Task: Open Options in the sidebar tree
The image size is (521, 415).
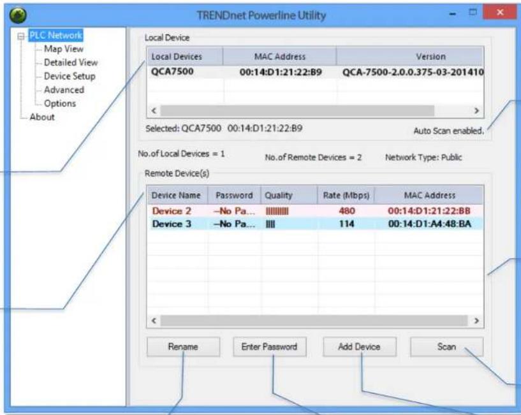Action: (x=60, y=103)
